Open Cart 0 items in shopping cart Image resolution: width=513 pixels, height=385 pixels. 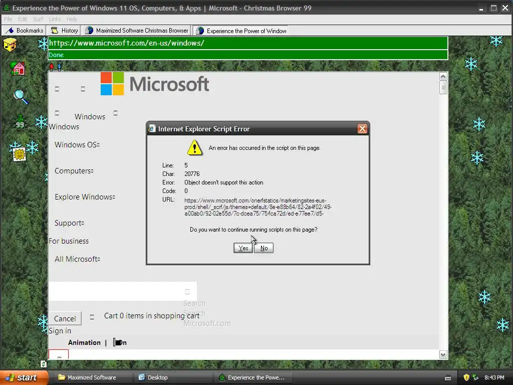[x=151, y=316]
